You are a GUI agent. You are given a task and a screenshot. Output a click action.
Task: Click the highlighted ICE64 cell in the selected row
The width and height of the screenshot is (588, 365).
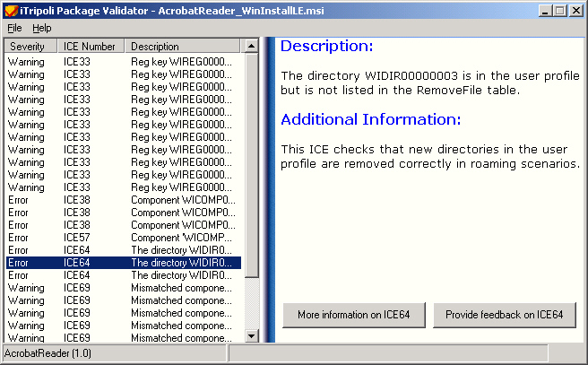(x=77, y=263)
